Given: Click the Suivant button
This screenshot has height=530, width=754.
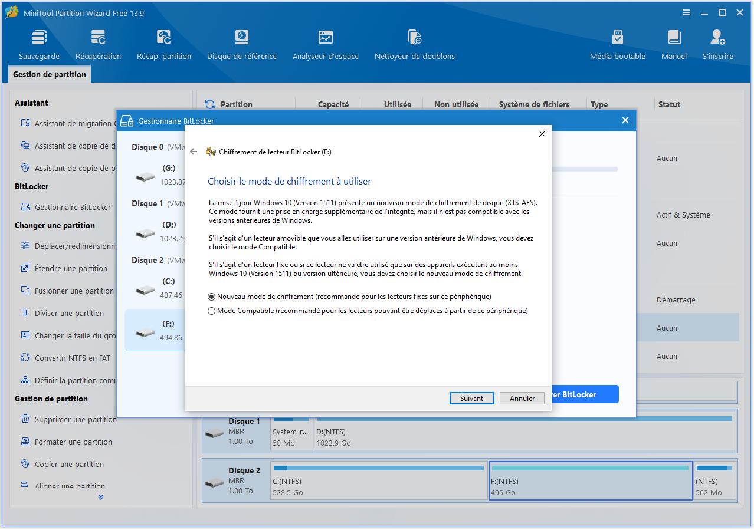Looking at the screenshot, I should pos(471,399).
